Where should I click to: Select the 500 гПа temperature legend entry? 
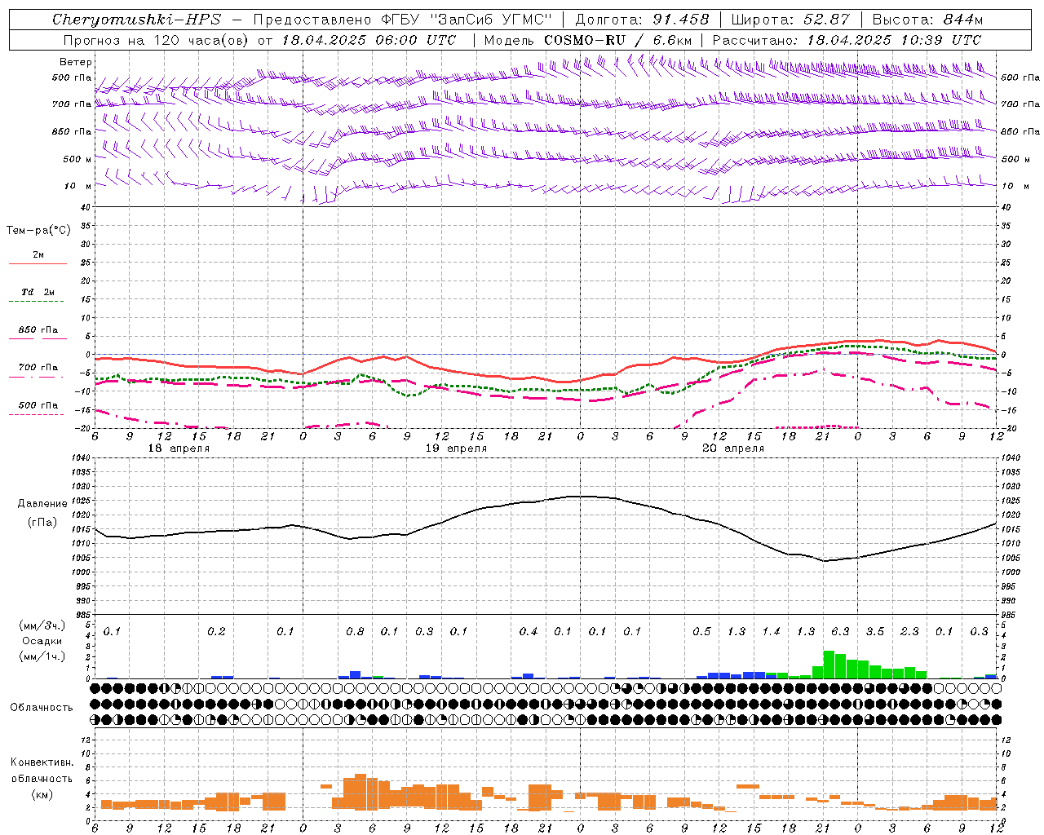tap(38, 405)
